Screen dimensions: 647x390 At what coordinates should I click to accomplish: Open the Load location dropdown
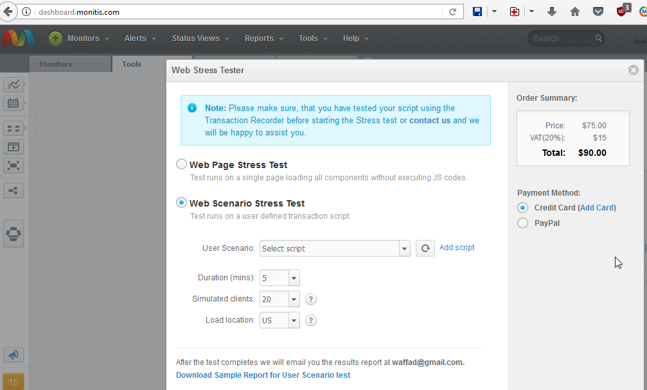[279, 320]
